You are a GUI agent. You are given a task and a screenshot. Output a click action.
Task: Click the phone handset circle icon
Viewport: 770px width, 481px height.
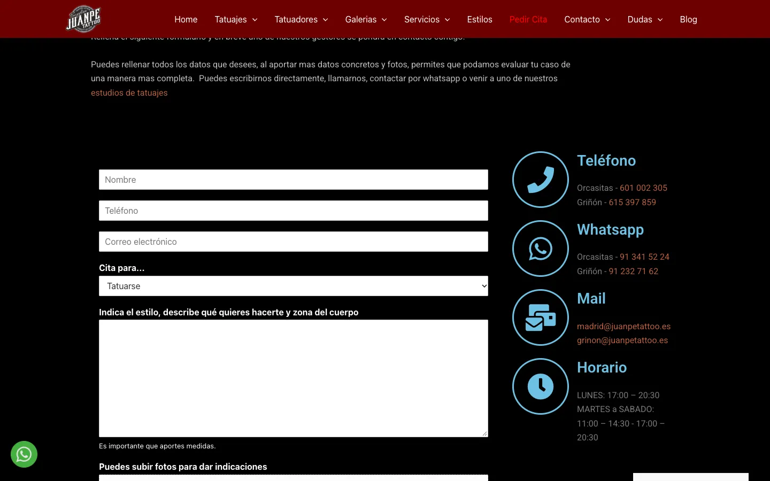click(x=541, y=180)
